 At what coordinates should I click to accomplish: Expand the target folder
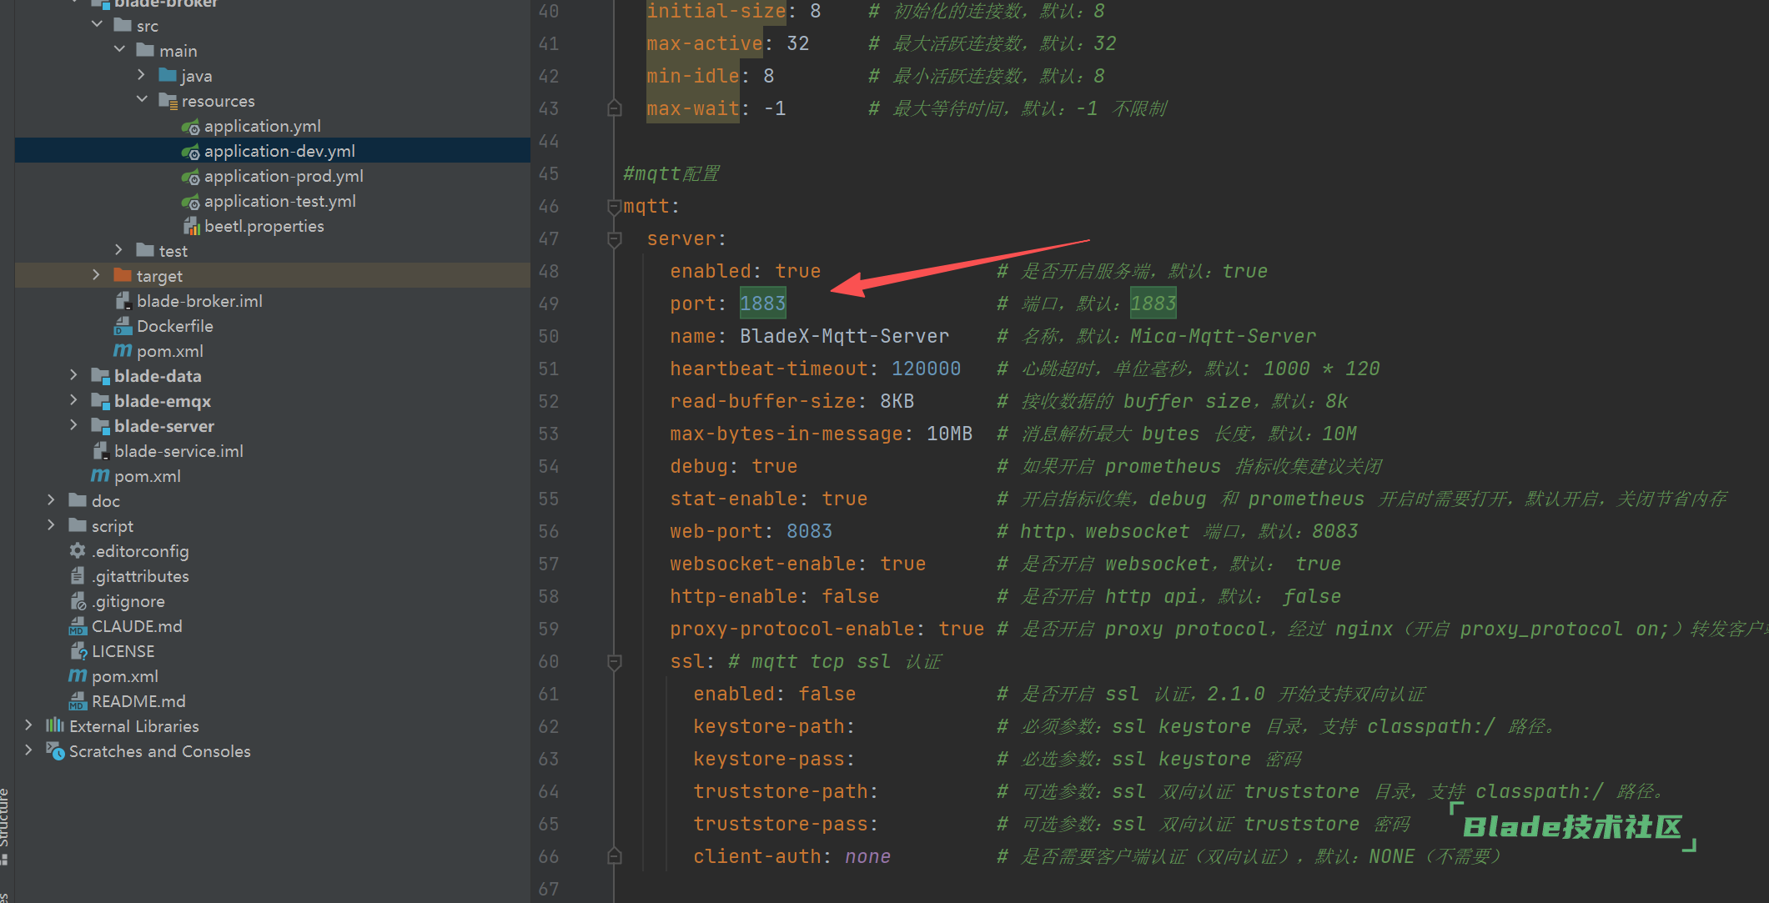click(96, 275)
